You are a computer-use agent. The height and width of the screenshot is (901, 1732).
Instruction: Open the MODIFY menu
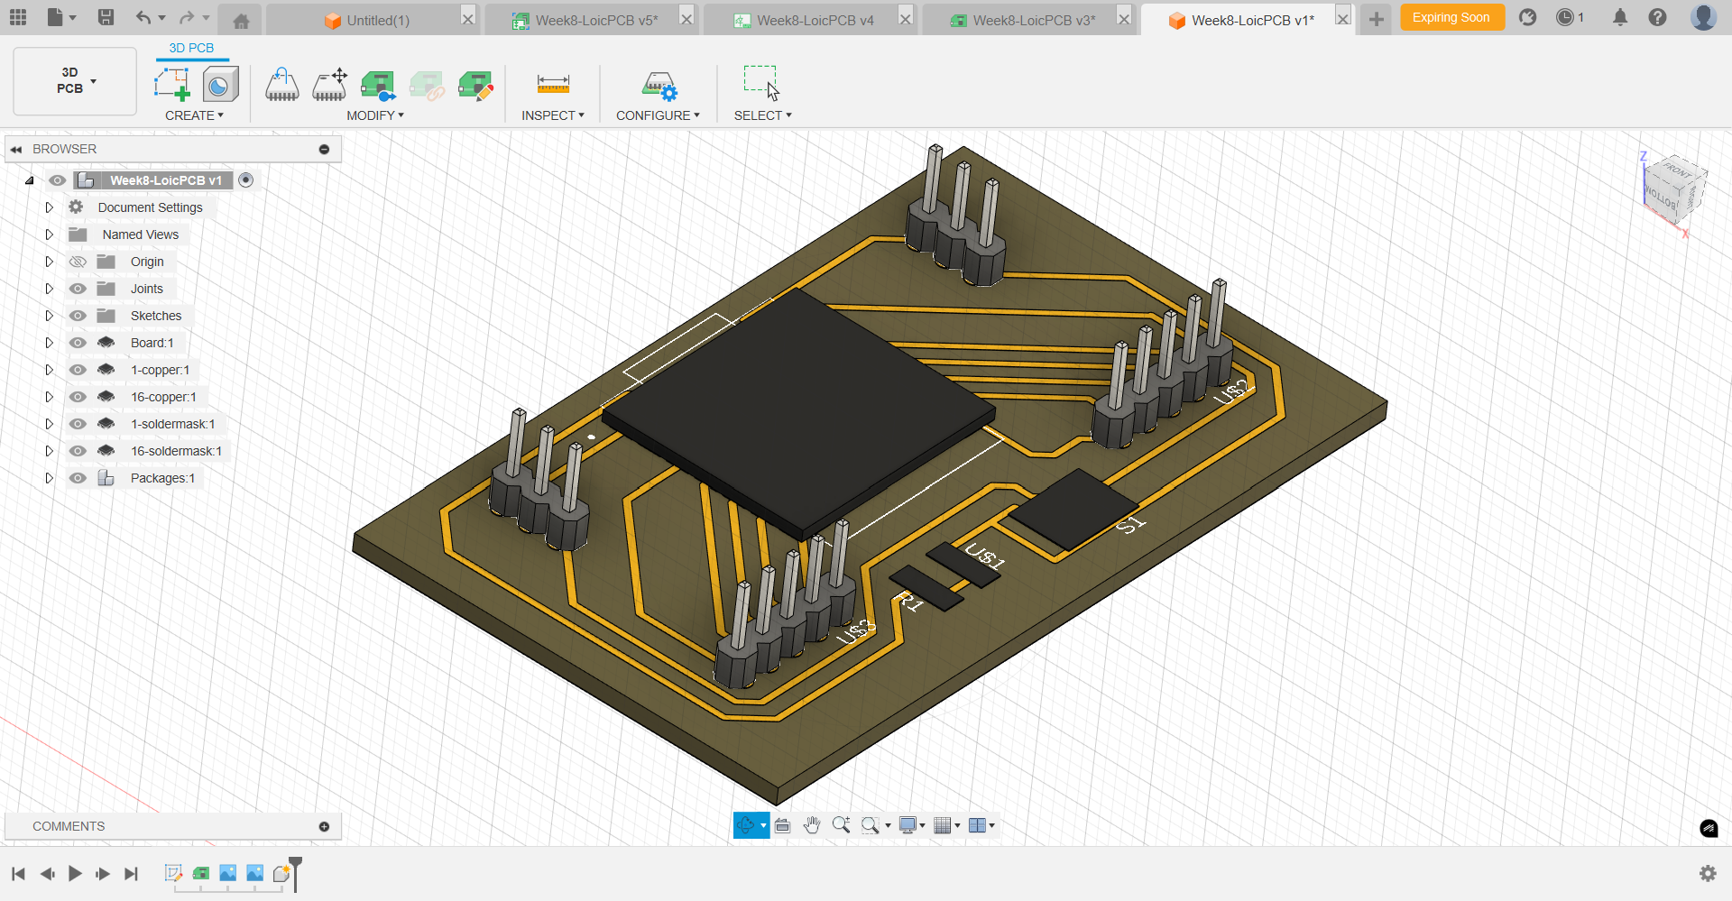[x=375, y=115]
